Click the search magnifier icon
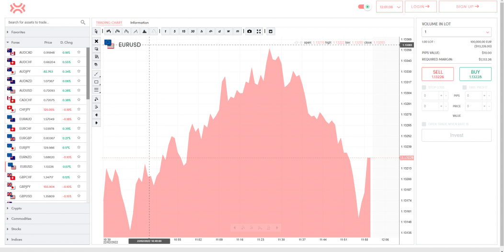Viewport: 504px width, 252px height. click(x=83, y=22)
